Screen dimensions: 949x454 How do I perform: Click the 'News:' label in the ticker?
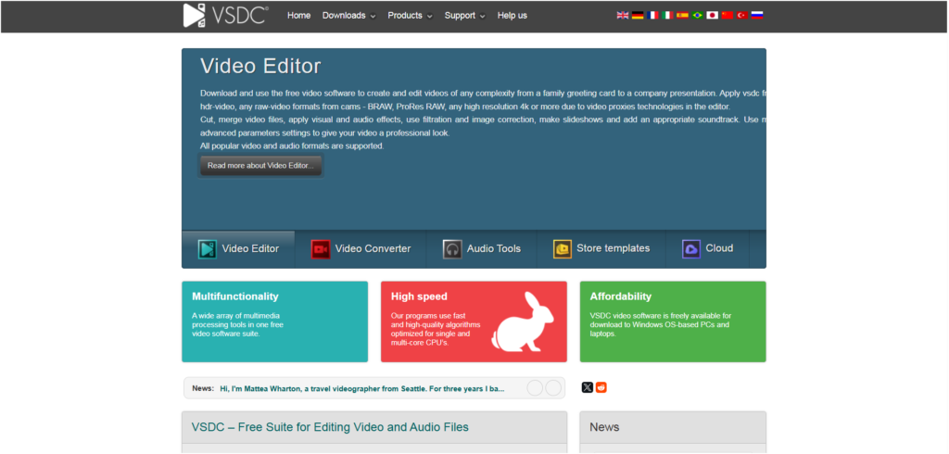[203, 388]
